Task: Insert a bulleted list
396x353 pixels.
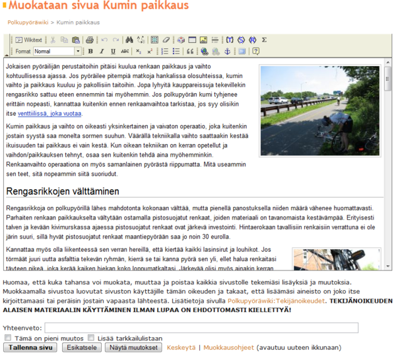Action: [x=176, y=52]
